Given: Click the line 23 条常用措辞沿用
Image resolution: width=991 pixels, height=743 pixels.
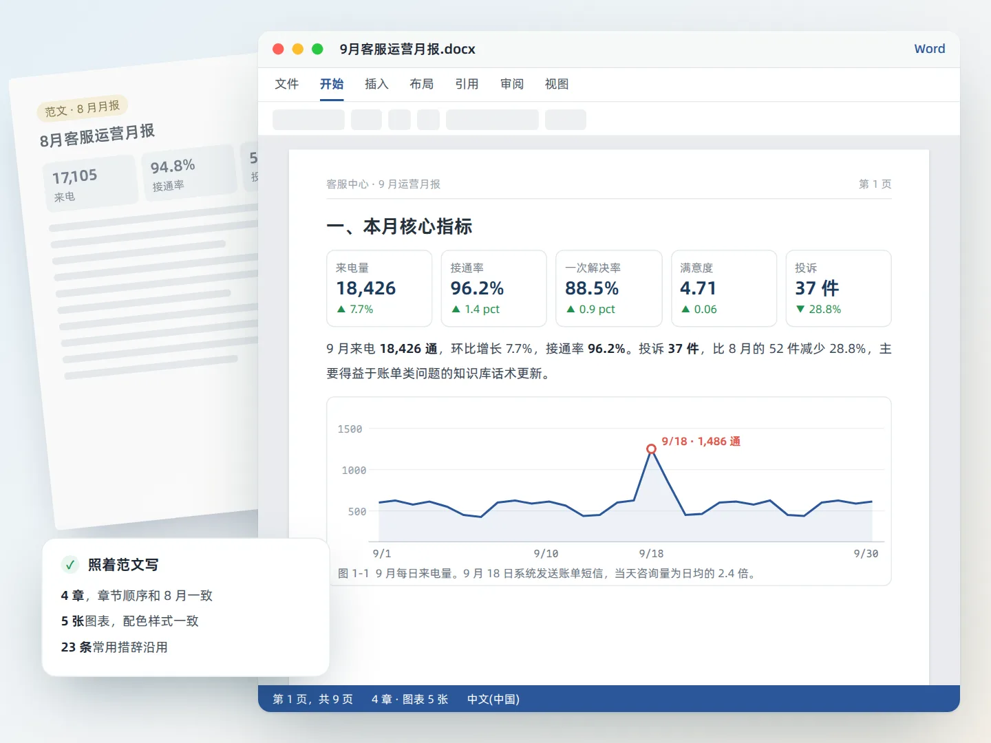Looking at the screenshot, I should click(114, 647).
